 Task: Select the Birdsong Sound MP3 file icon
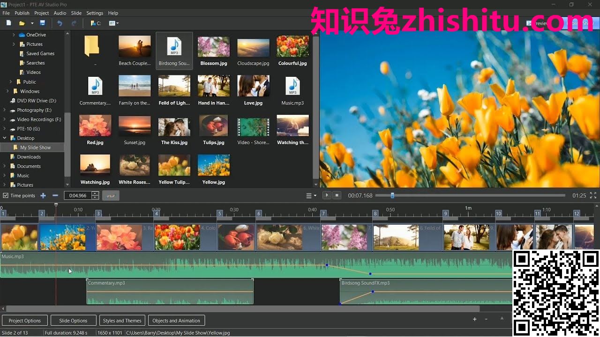tap(174, 46)
